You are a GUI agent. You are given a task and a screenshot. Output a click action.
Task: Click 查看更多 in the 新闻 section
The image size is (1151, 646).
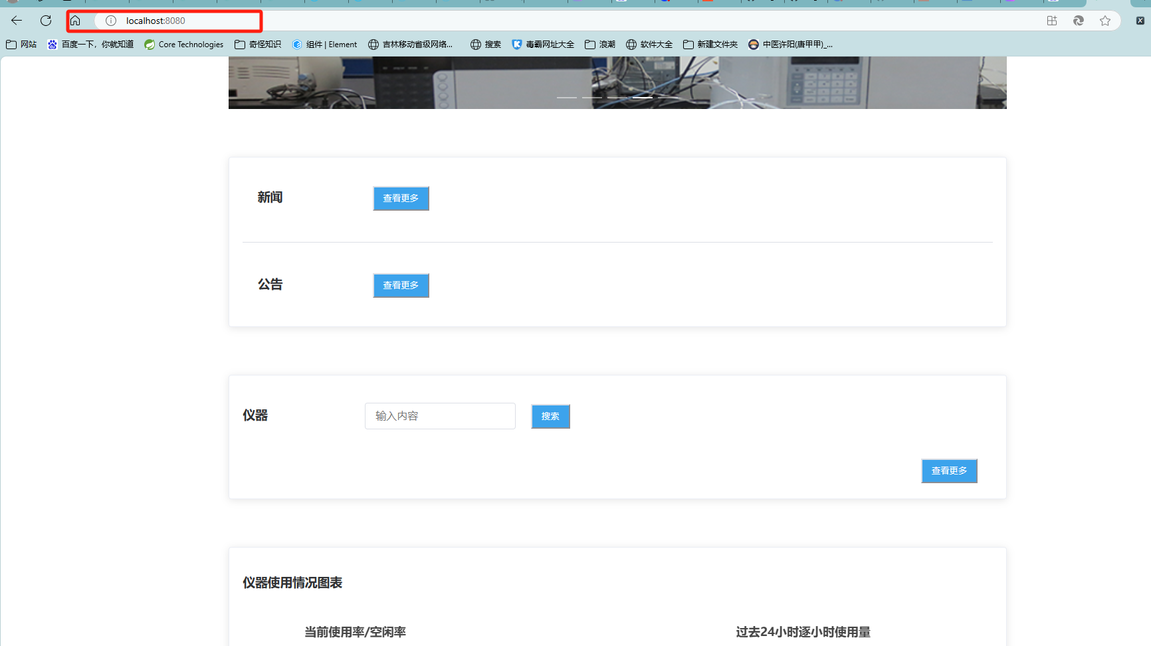tap(401, 198)
